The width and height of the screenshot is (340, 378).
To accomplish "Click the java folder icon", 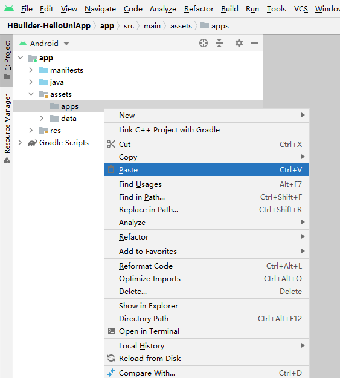I will coord(43,82).
